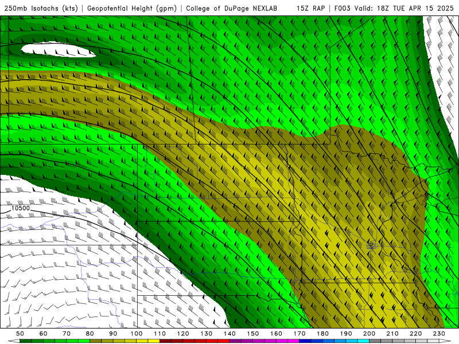The image size is (459, 344).
Task: Click the 230 label on the color bar
Action: (439, 334)
